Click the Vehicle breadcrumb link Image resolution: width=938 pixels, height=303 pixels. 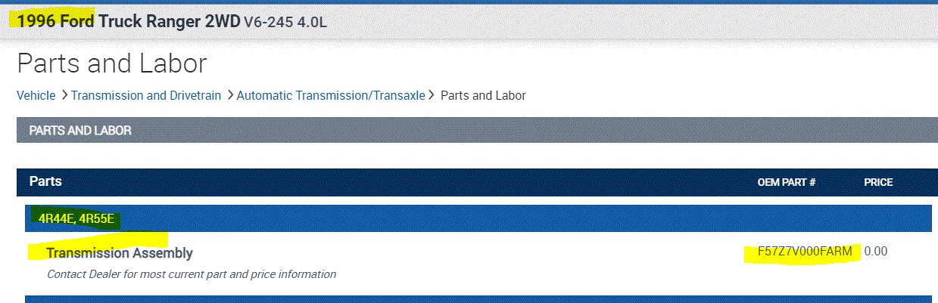point(36,95)
